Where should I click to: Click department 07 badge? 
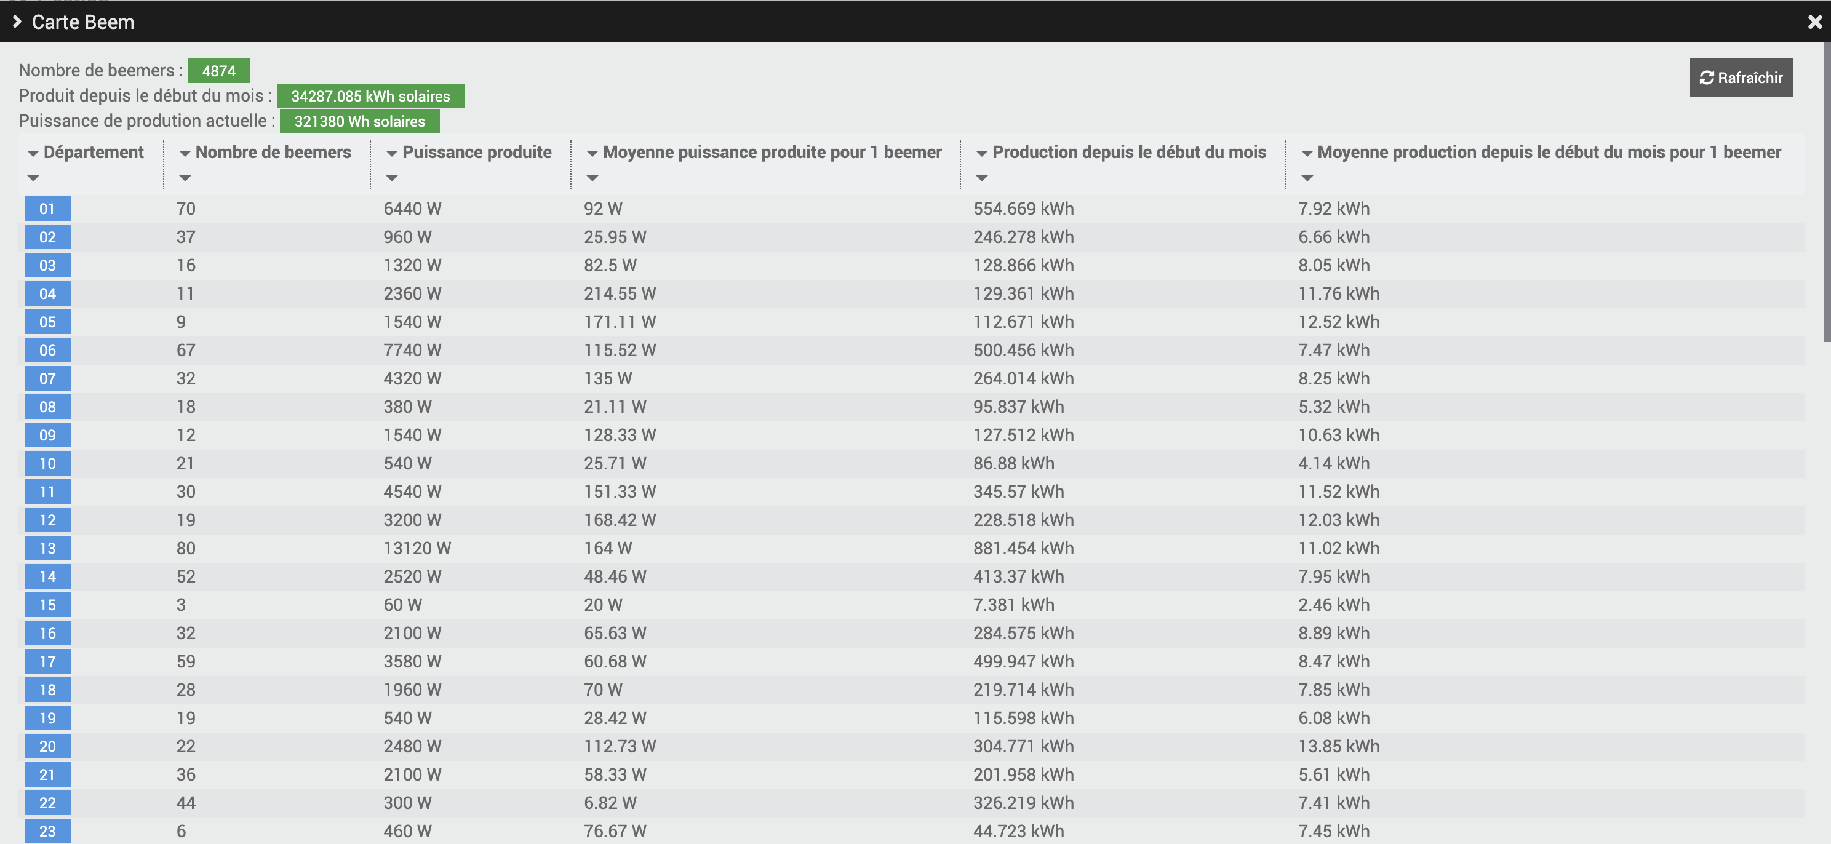click(x=47, y=379)
